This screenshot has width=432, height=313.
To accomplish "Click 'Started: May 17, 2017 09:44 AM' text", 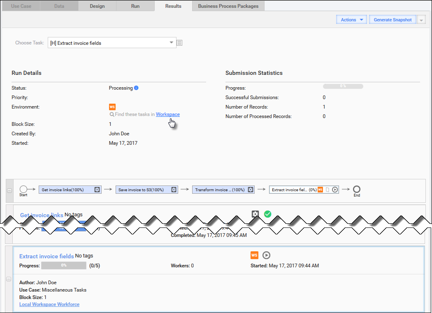I will [285, 266].
